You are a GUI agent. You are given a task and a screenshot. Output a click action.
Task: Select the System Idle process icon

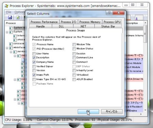(11, 28)
